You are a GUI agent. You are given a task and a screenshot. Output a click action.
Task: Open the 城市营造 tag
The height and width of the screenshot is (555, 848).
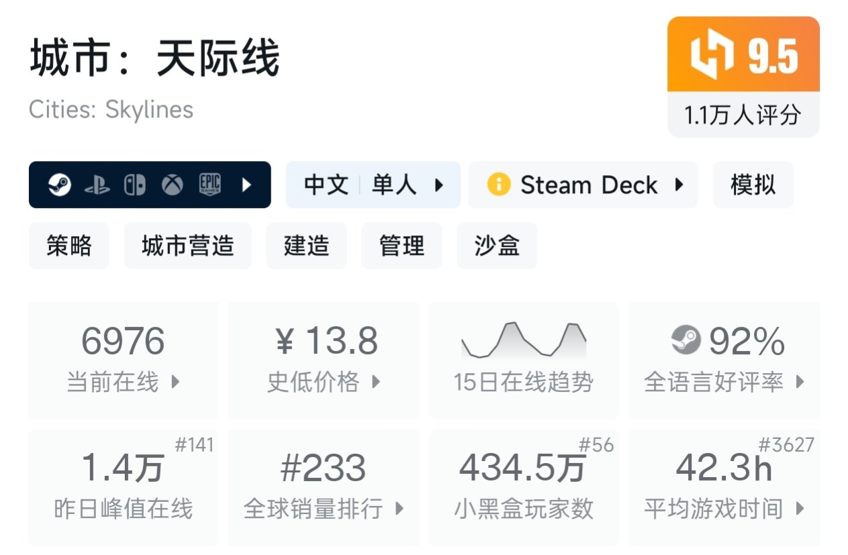(x=187, y=246)
